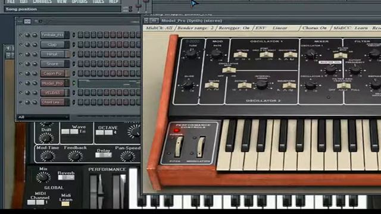Click the step sequencer view icon in channel rack header
The width and height of the screenshot is (381, 214).
click(x=27, y=21)
